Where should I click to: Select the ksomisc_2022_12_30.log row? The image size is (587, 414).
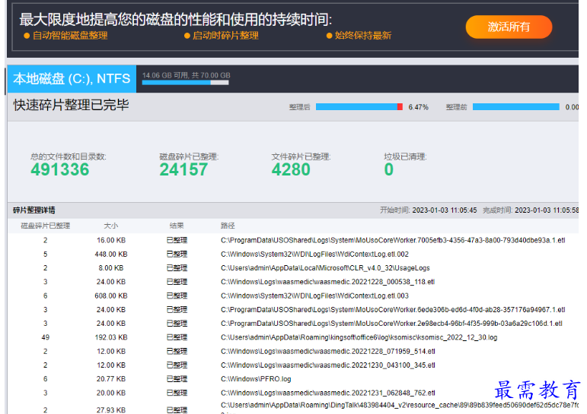pos(293,337)
